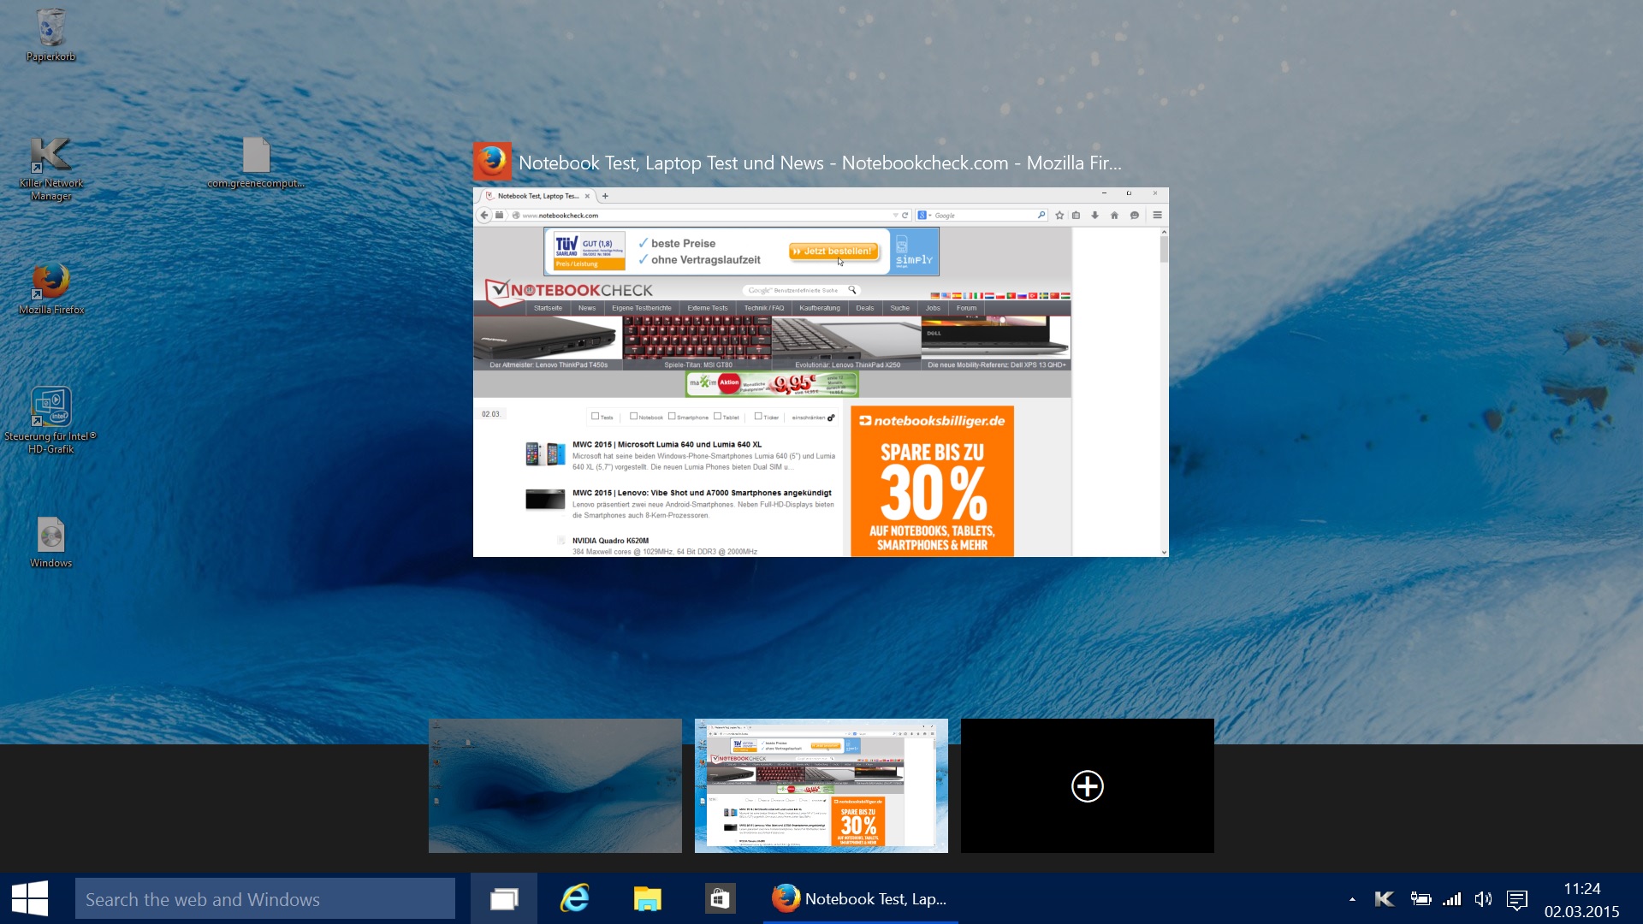
Task: Click the Firefox back navigation arrow
Action: (484, 215)
